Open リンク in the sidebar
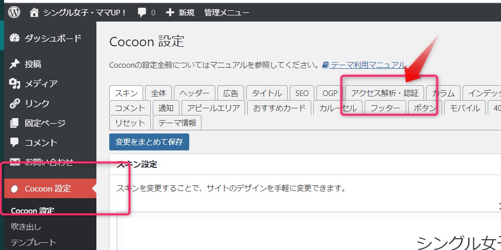Image resolution: width=501 pixels, height=250 pixels. [x=37, y=103]
